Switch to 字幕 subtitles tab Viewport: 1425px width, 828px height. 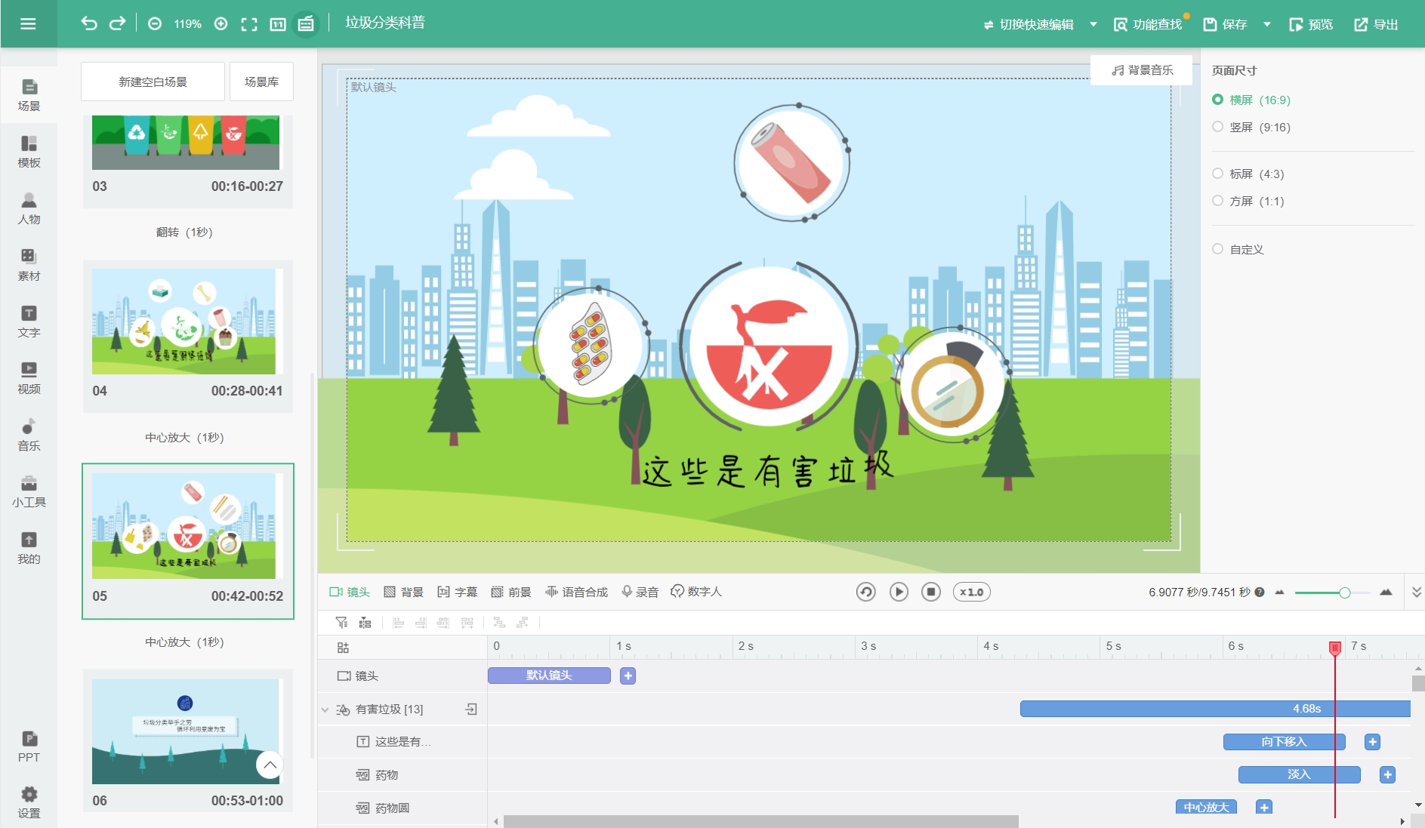[x=458, y=592]
